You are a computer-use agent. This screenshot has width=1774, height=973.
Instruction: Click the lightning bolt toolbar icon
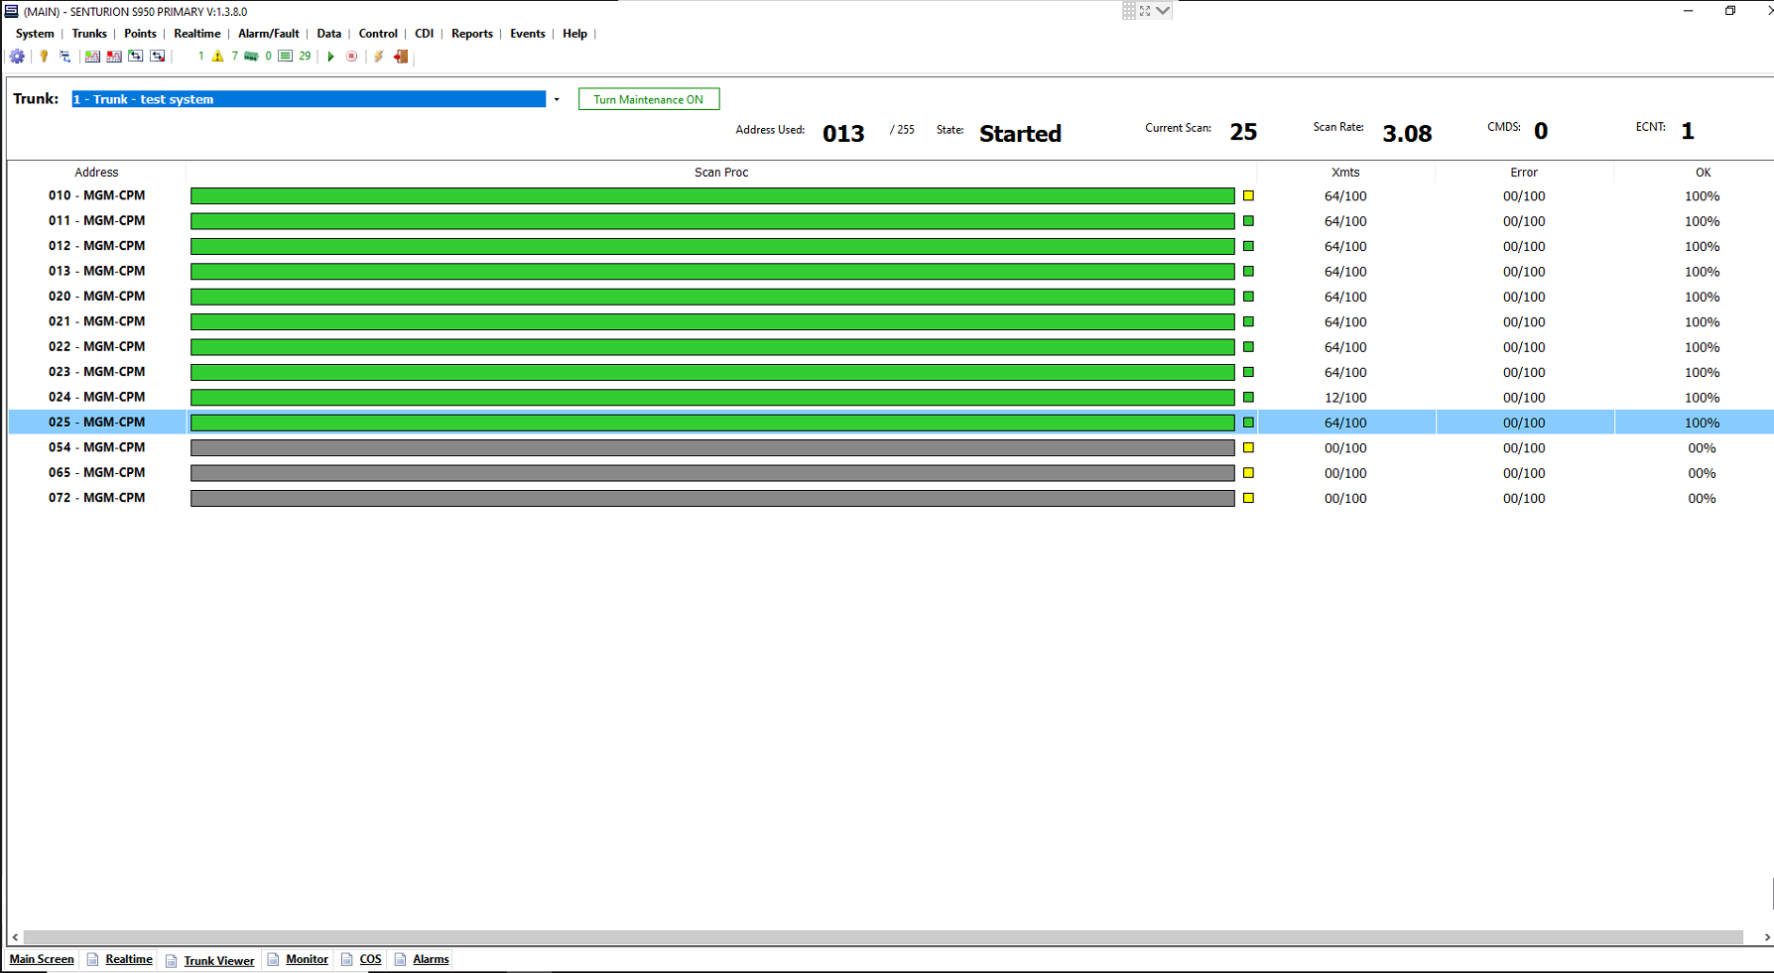pyautogui.click(x=378, y=57)
